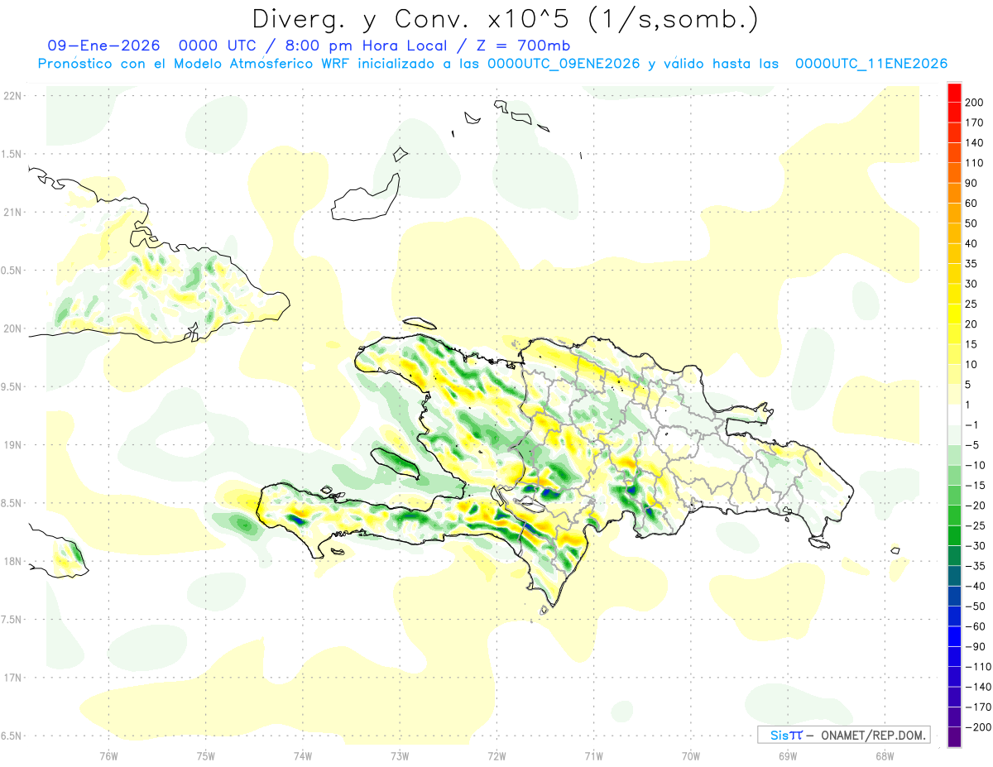Click the positive '200' color scale value
993x767 pixels.
pyautogui.click(x=973, y=102)
